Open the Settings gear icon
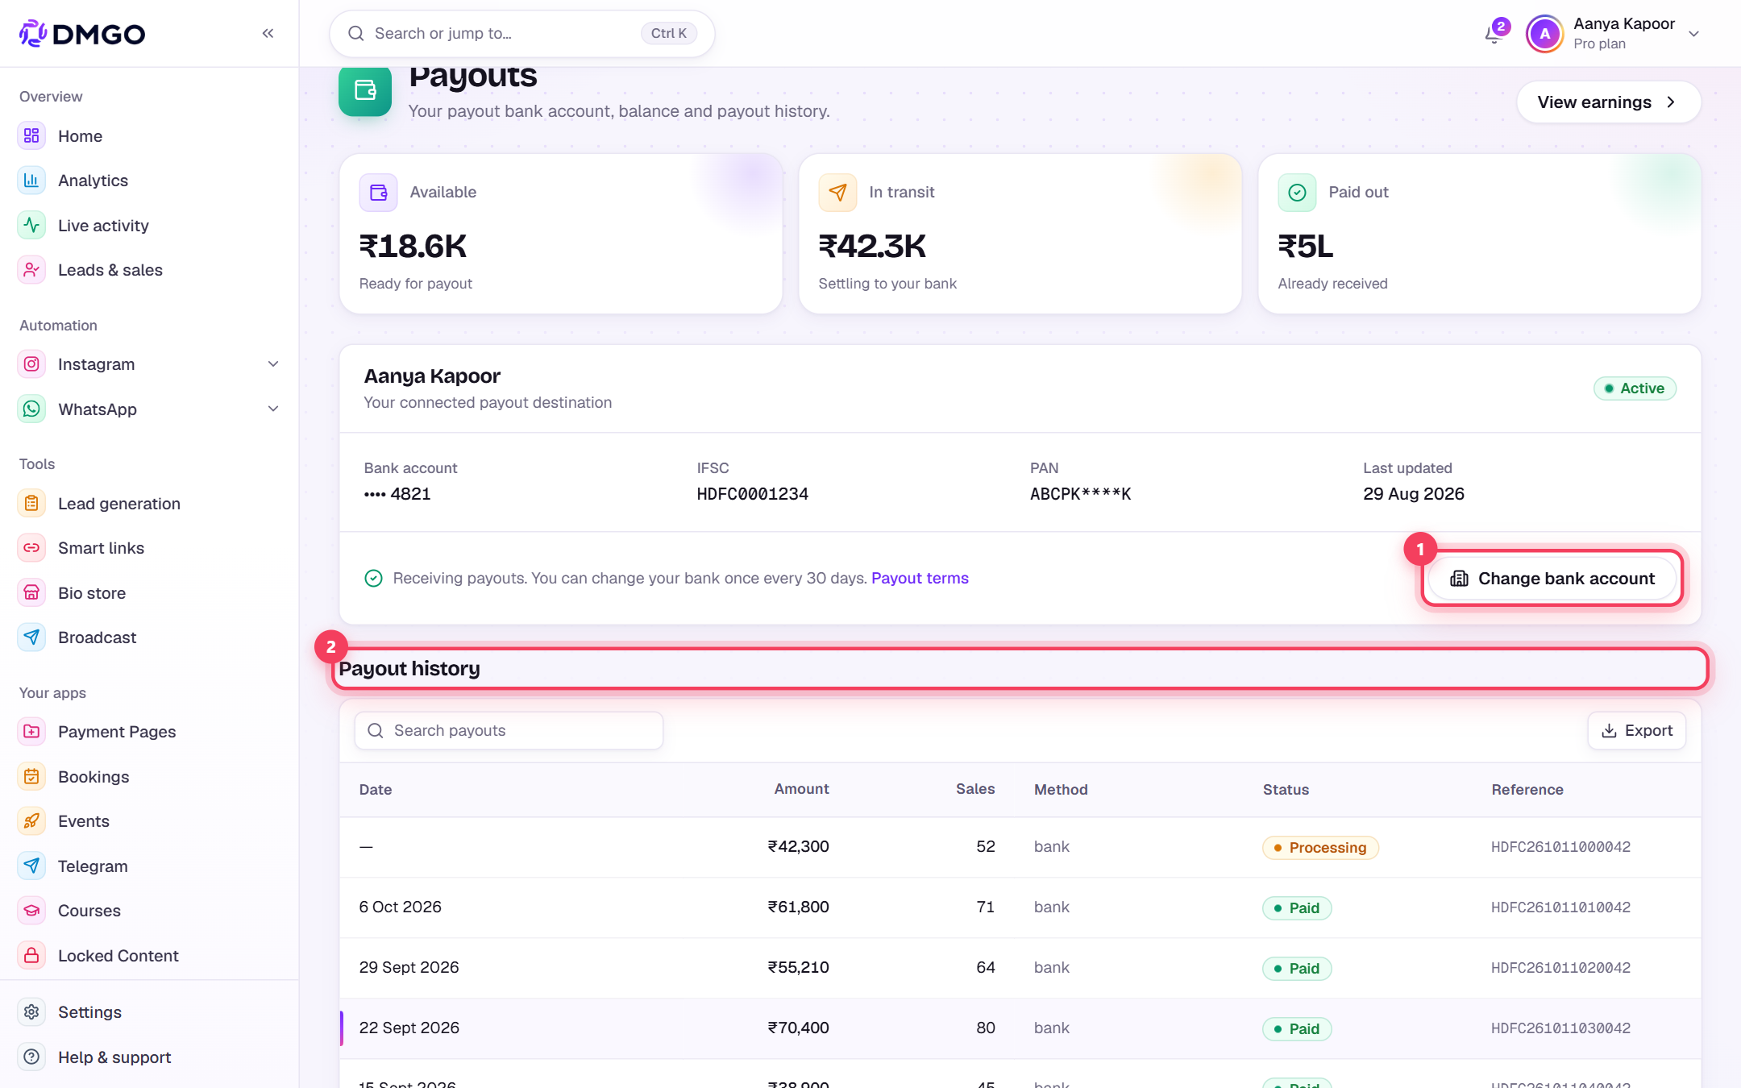The image size is (1741, 1088). coord(31,1011)
